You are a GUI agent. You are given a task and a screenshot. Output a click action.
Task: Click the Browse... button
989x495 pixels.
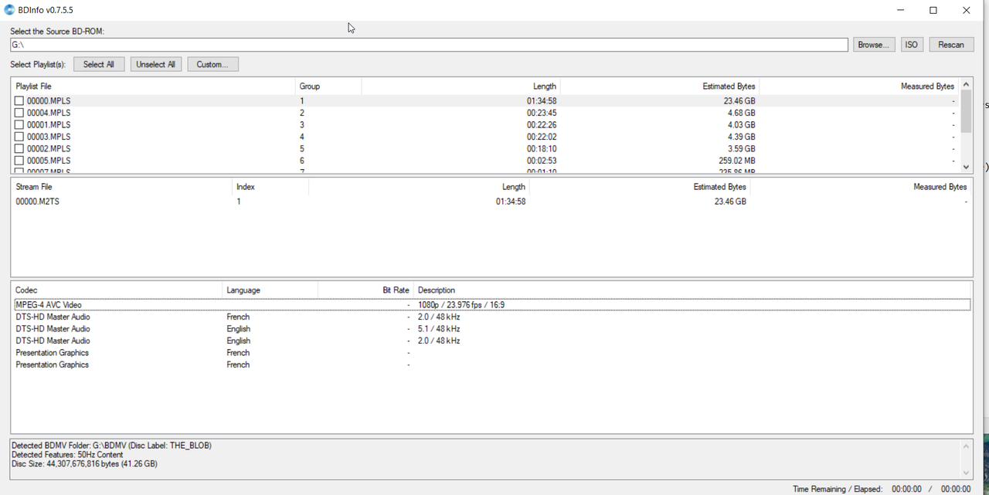(873, 45)
